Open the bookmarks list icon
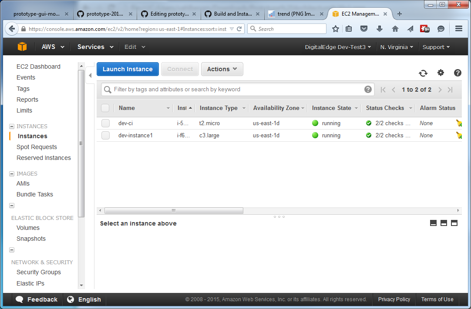The width and height of the screenshot is (471, 309). pos(349,29)
